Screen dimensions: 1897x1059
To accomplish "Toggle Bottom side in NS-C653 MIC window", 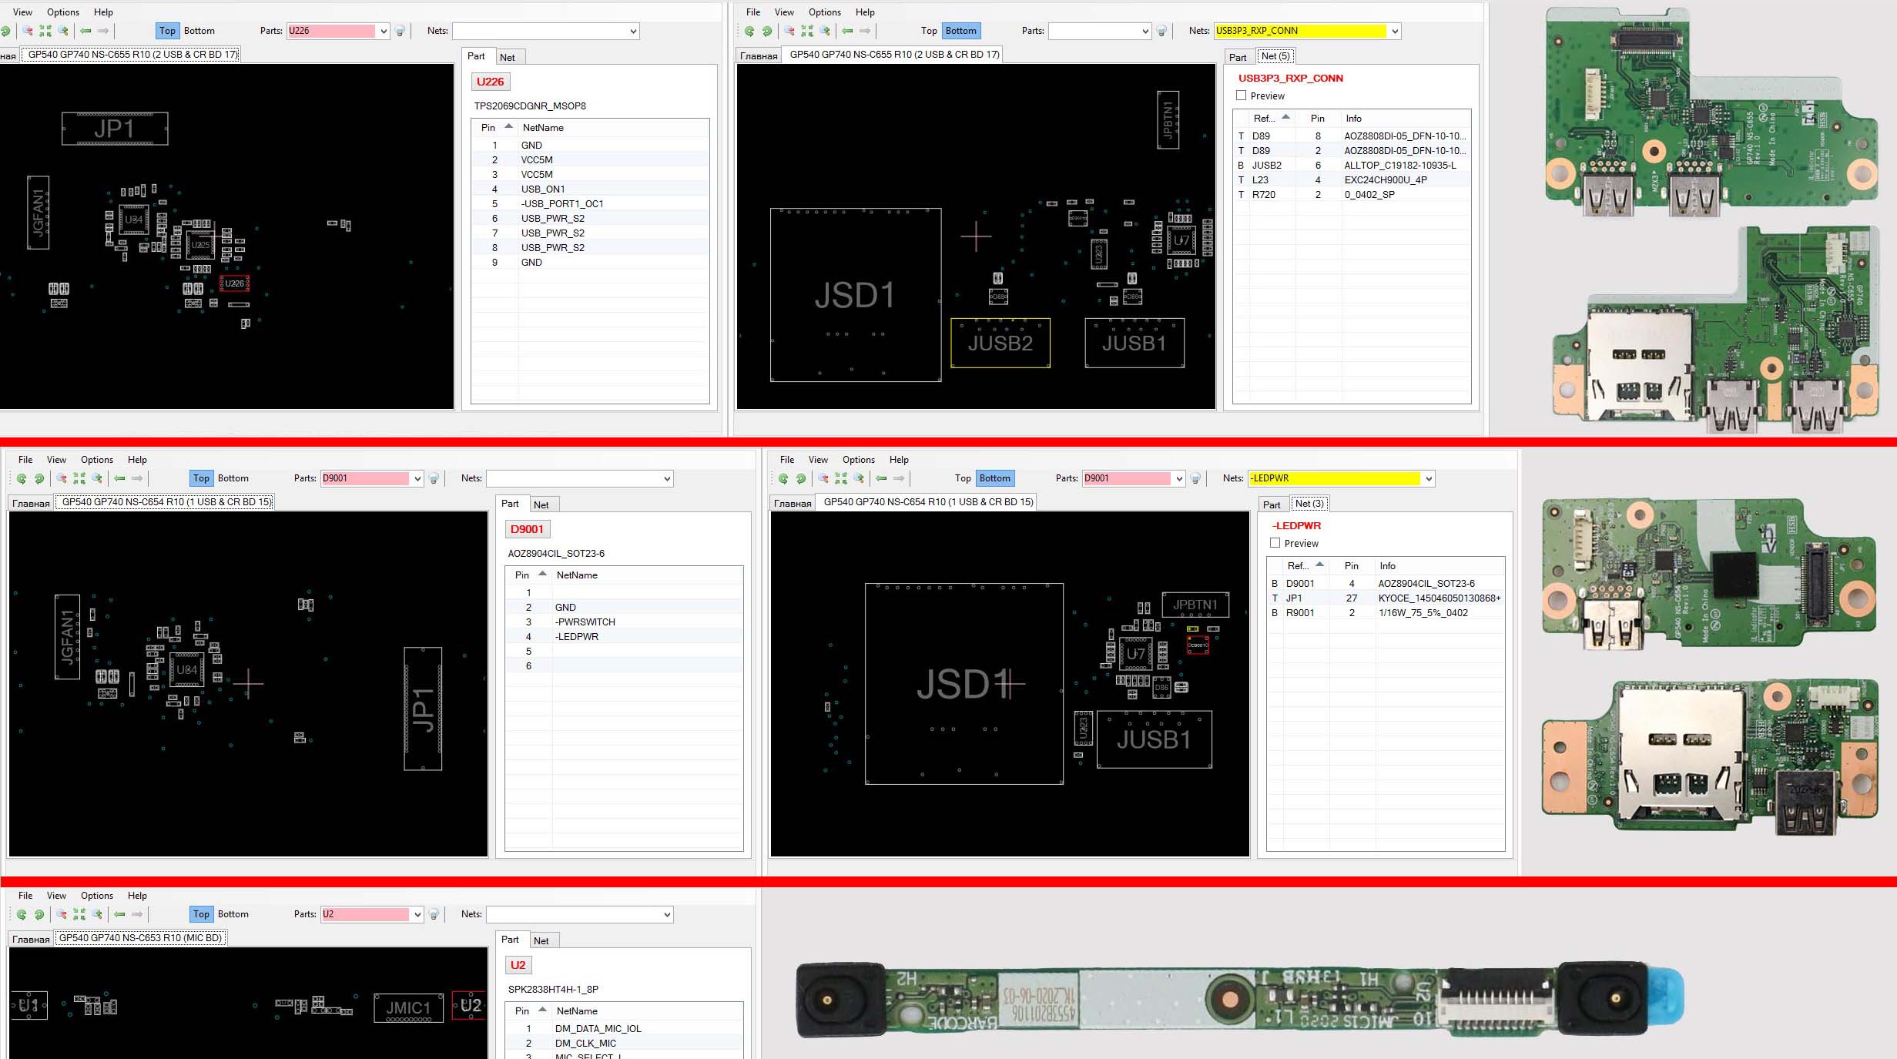I will (x=233, y=914).
